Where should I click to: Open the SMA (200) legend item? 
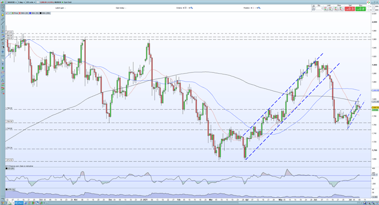(45, 13)
